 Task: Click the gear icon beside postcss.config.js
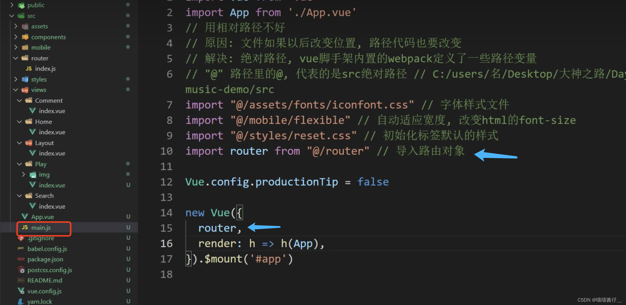point(21,270)
